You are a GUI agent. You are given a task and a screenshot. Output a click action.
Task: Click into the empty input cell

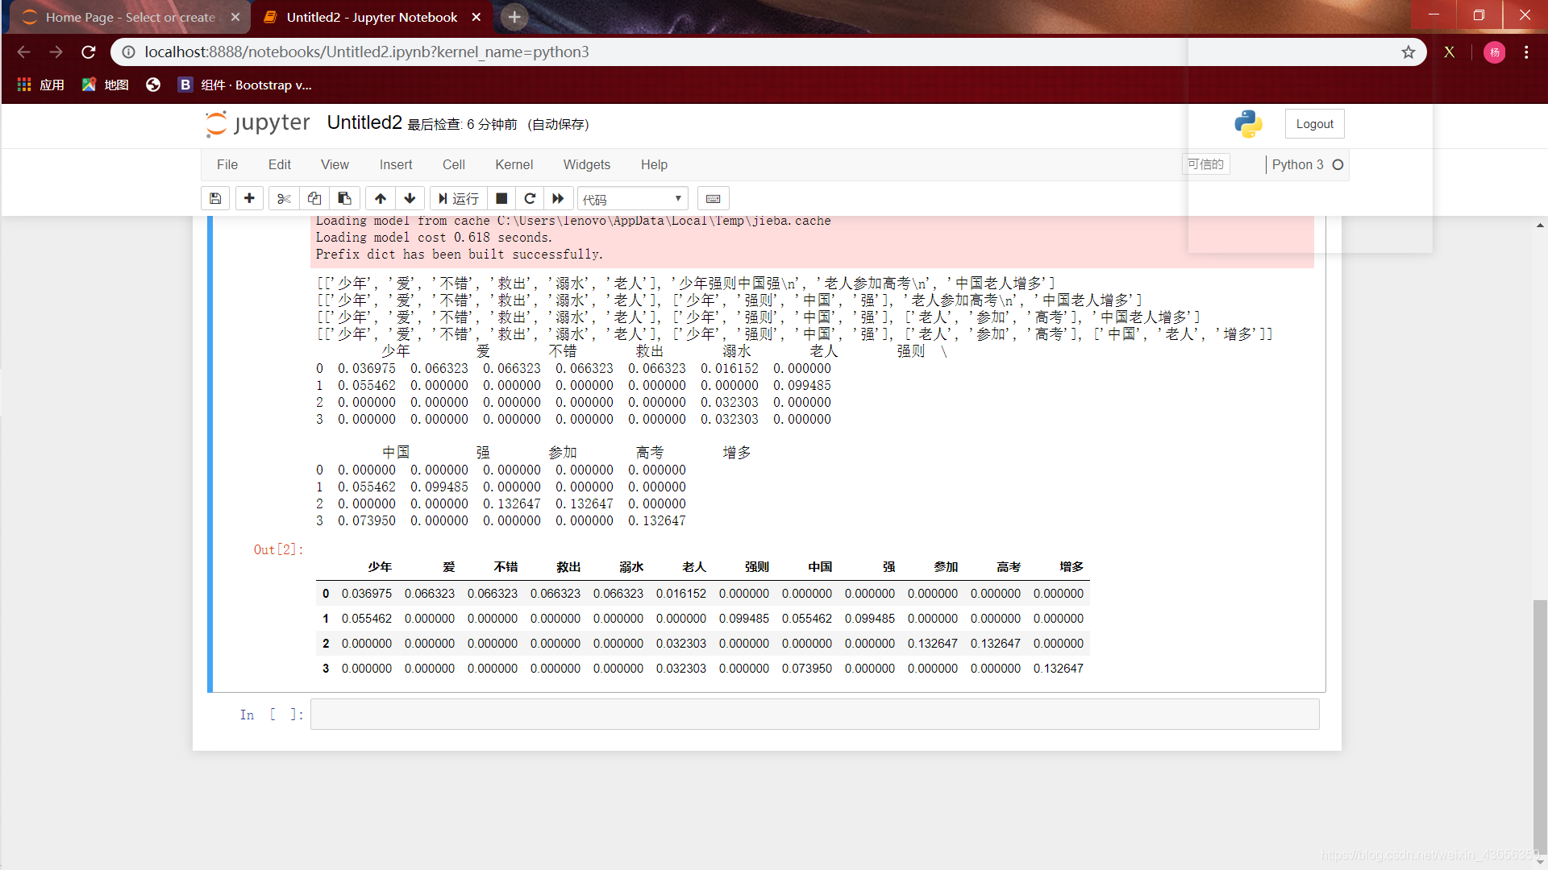click(x=814, y=715)
